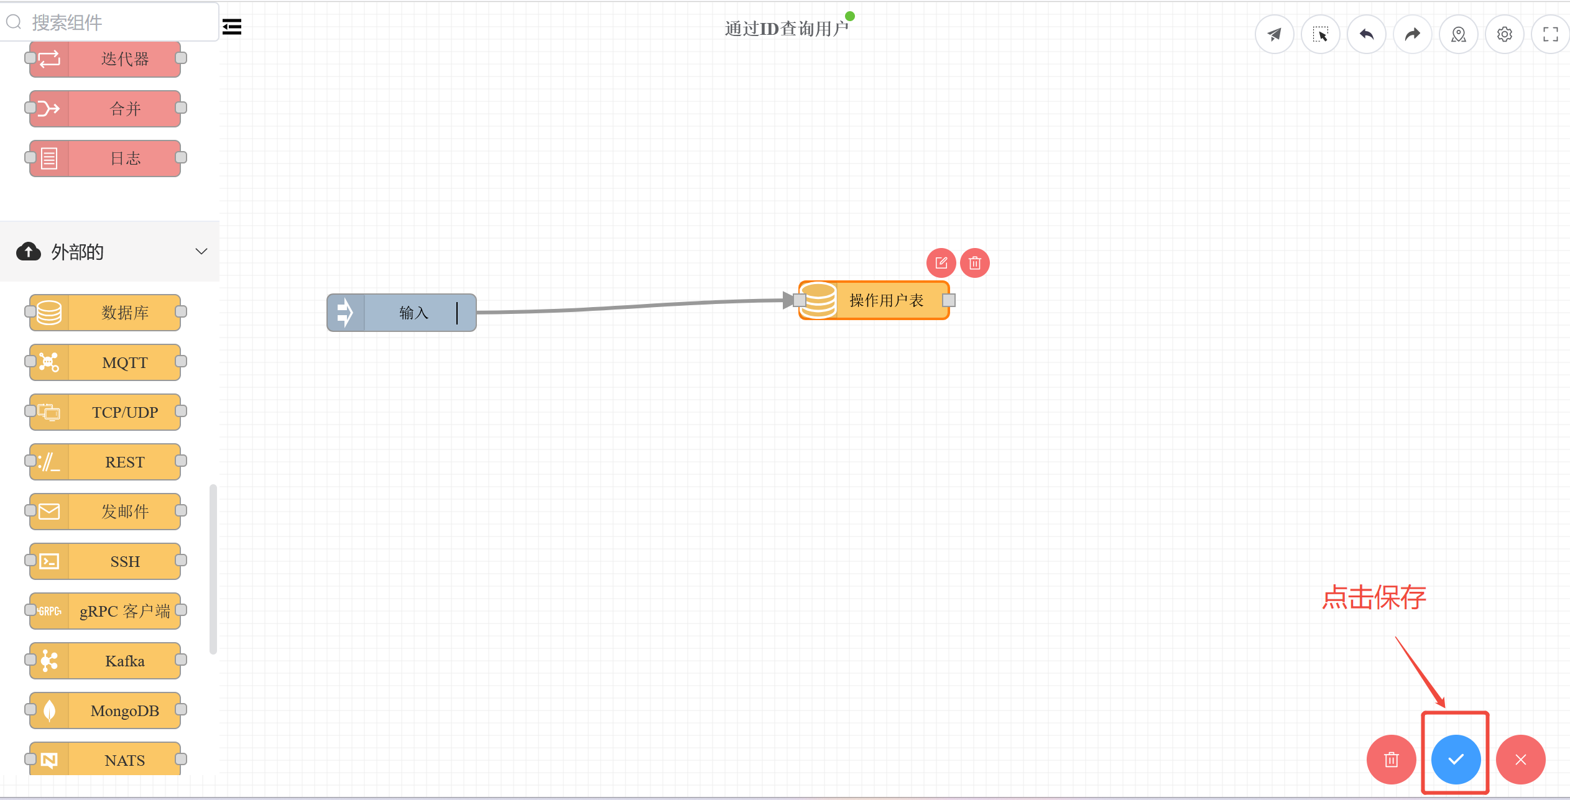Toggle the component sidebar collapse icon

coord(232,27)
